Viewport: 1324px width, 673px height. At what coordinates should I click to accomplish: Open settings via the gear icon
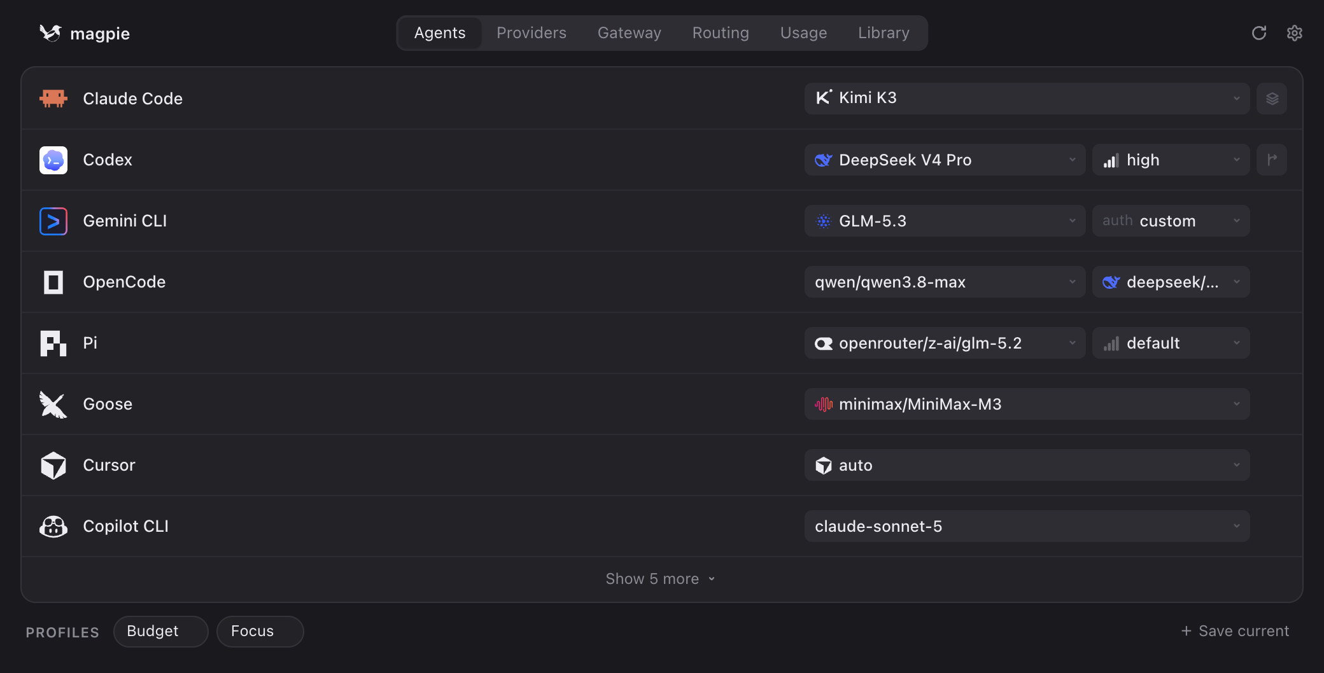(1295, 33)
